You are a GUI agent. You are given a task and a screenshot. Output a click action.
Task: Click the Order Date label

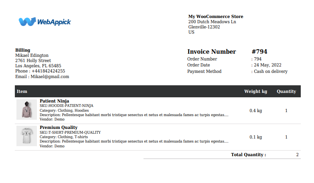click(199, 65)
